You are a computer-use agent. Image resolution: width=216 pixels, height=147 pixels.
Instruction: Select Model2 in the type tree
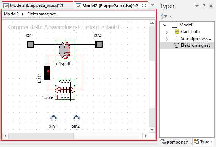187,25
